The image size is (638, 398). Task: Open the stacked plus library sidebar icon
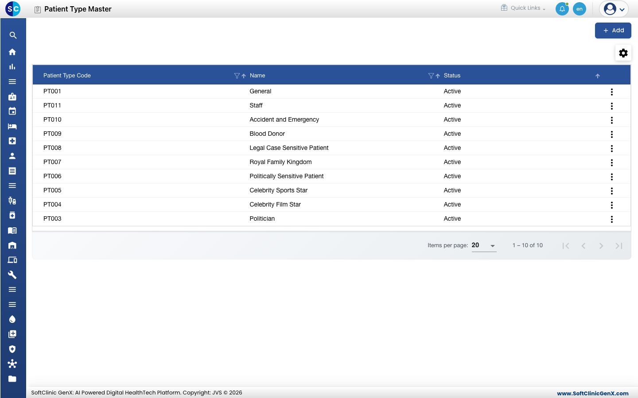point(12,334)
